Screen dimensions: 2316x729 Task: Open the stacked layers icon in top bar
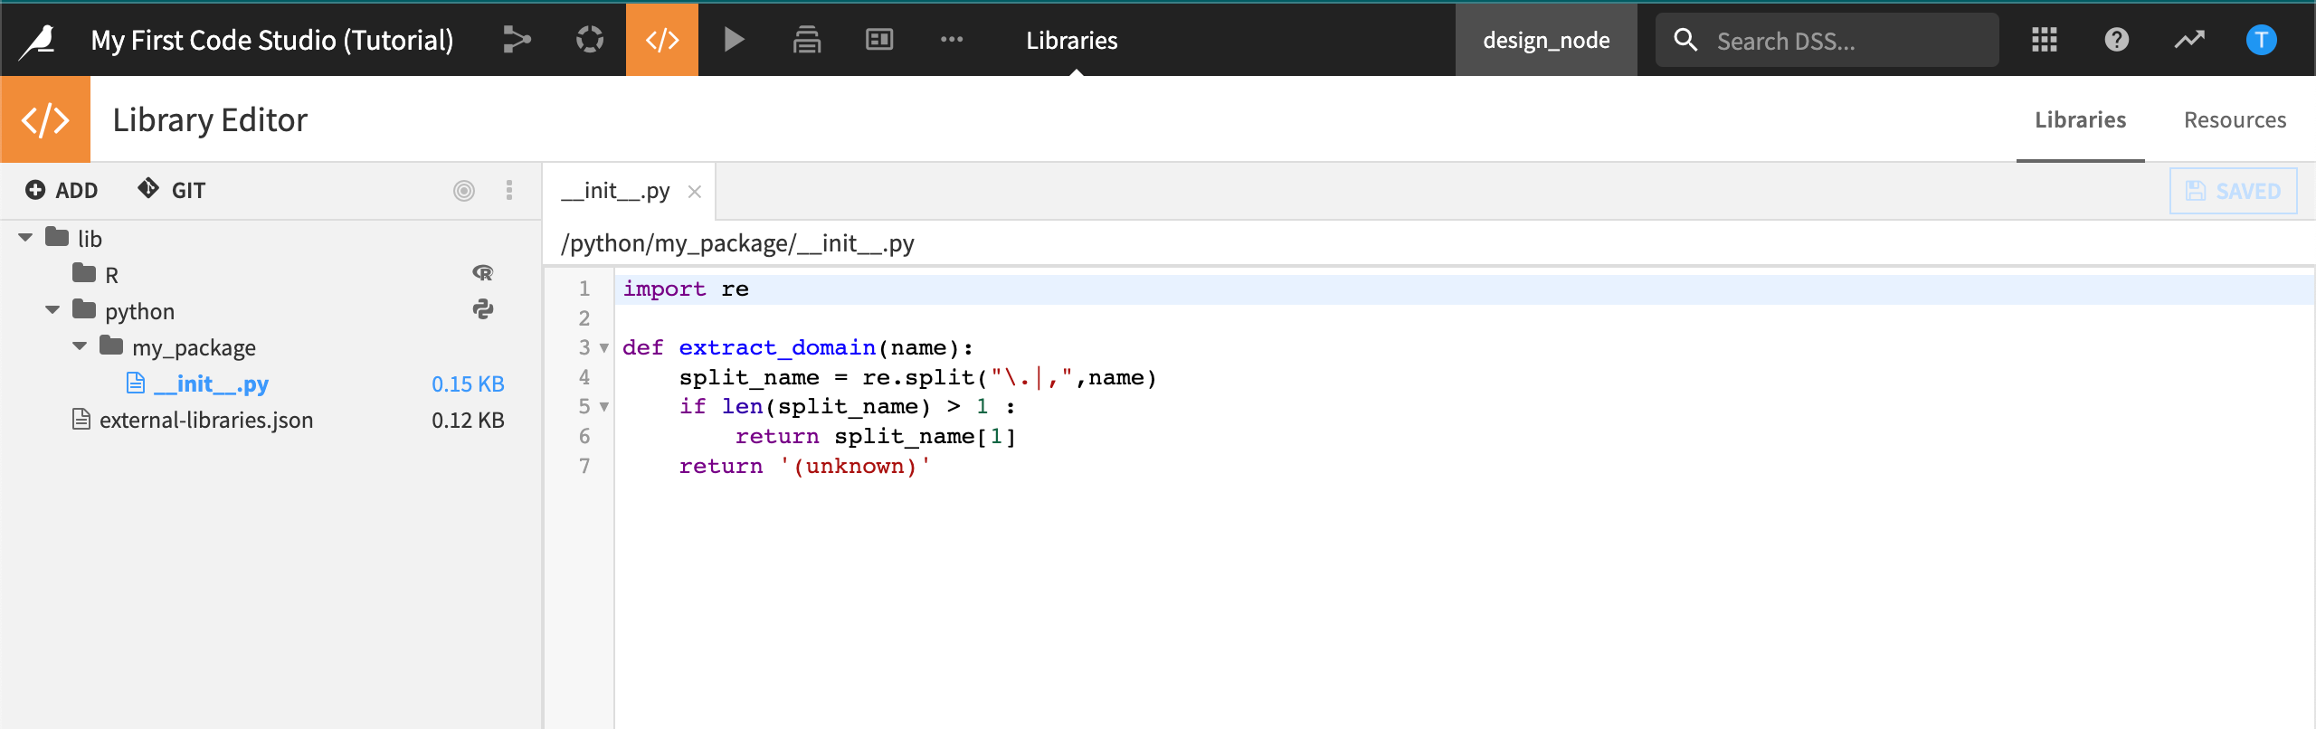click(807, 40)
